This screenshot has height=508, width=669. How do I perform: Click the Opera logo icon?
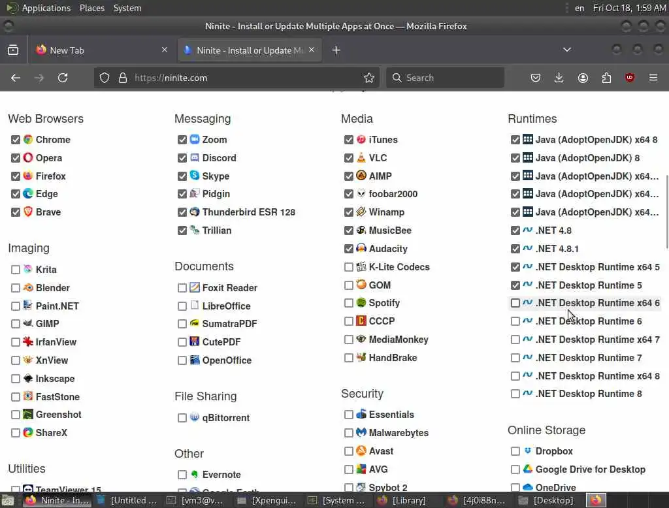pyautogui.click(x=28, y=157)
